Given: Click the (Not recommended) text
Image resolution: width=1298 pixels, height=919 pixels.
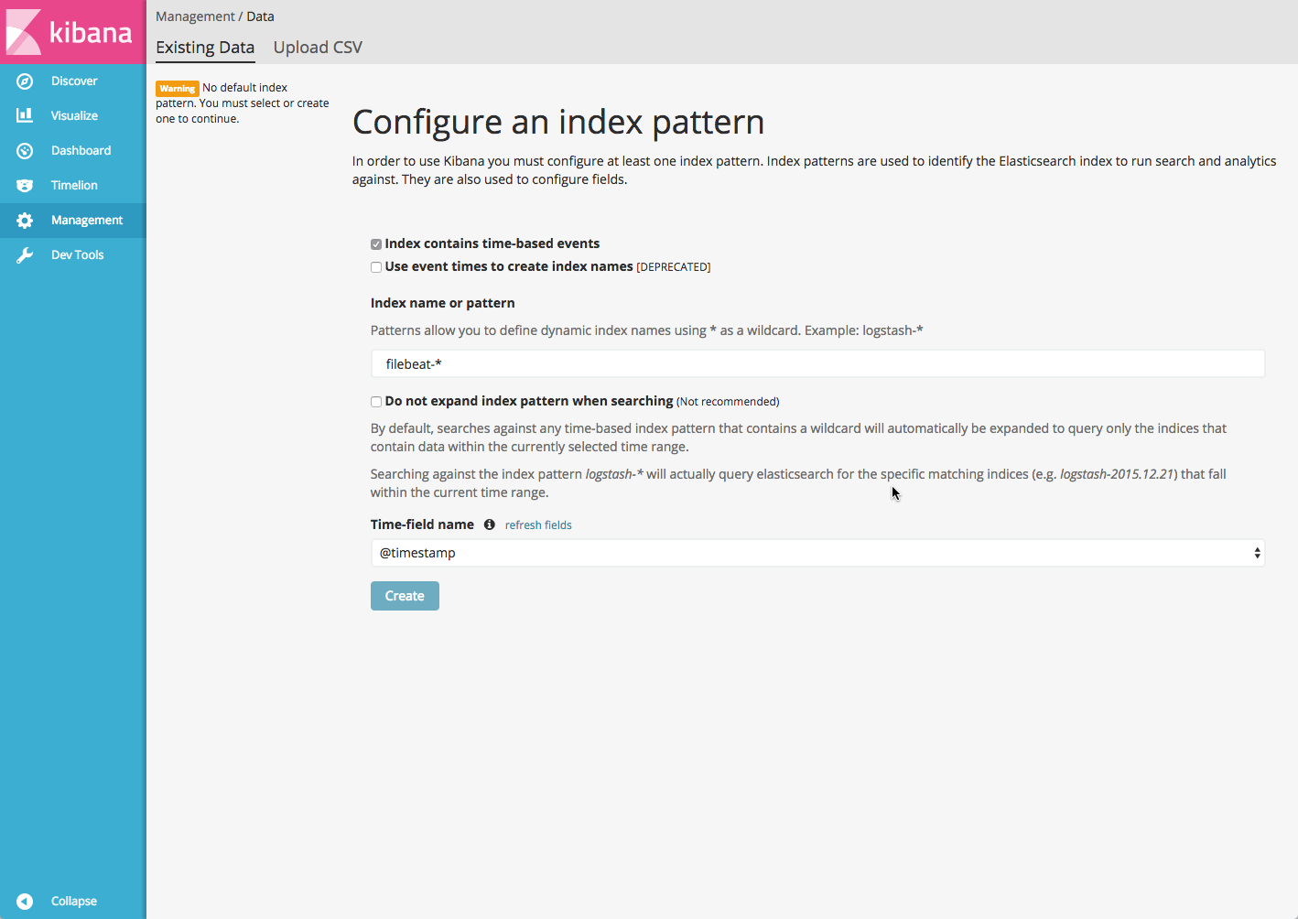Looking at the screenshot, I should (x=728, y=402).
